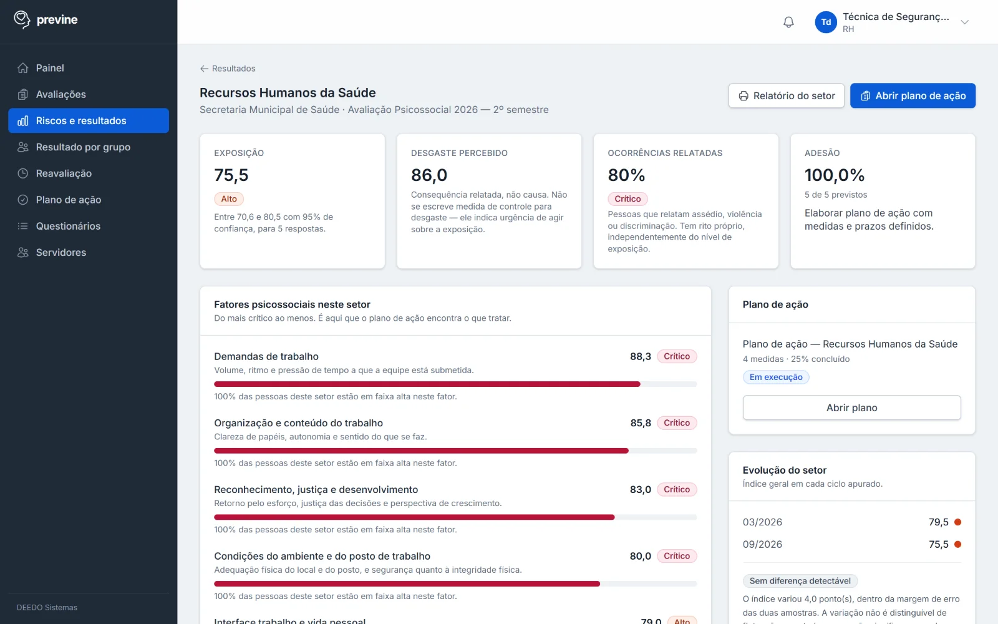The width and height of the screenshot is (998, 624).
Task: Open Questionários from the sidebar
Action: (89, 226)
